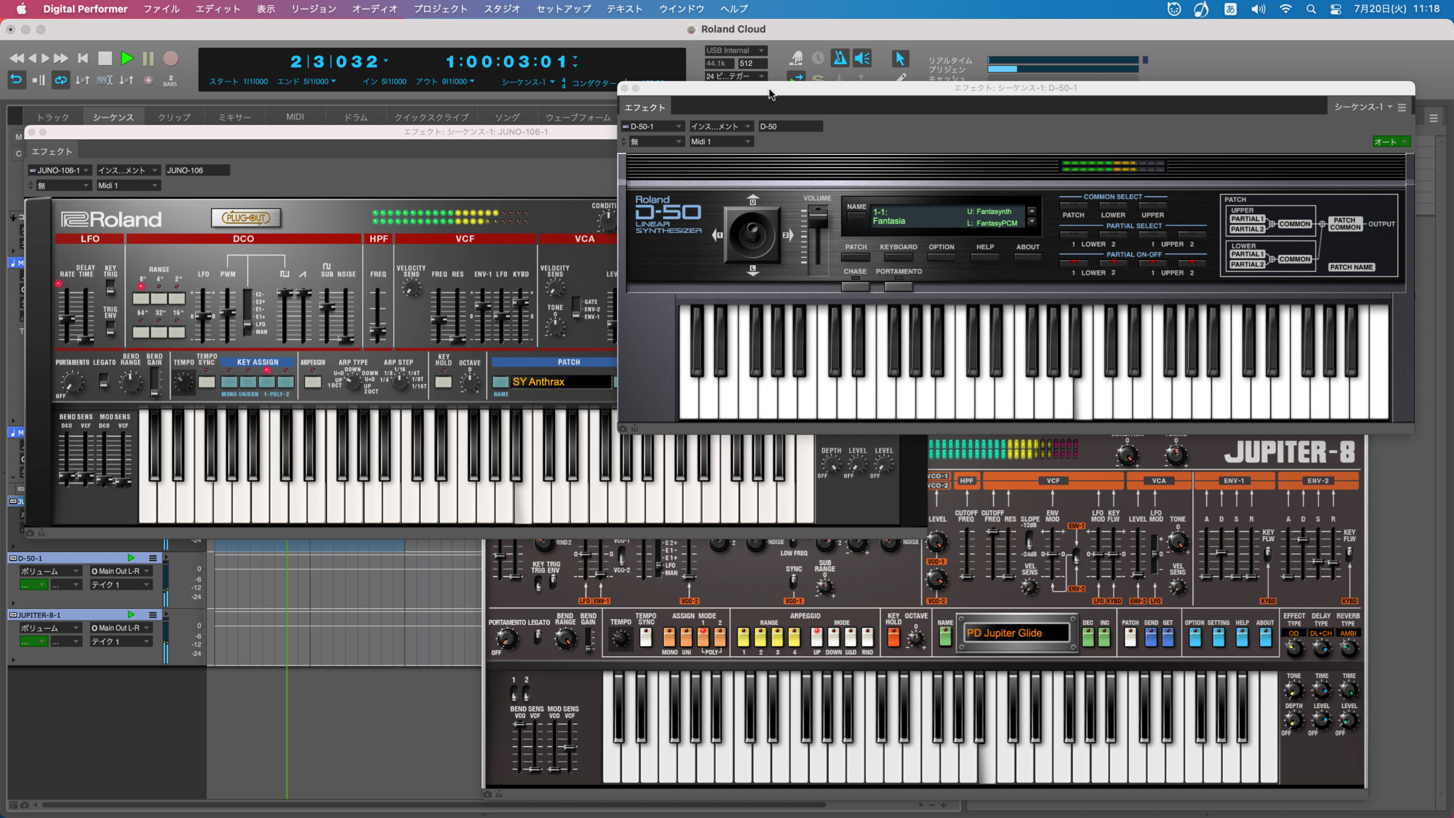Toggle the D-50 CHASE button
The width and height of the screenshot is (1454, 818).
[855, 286]
